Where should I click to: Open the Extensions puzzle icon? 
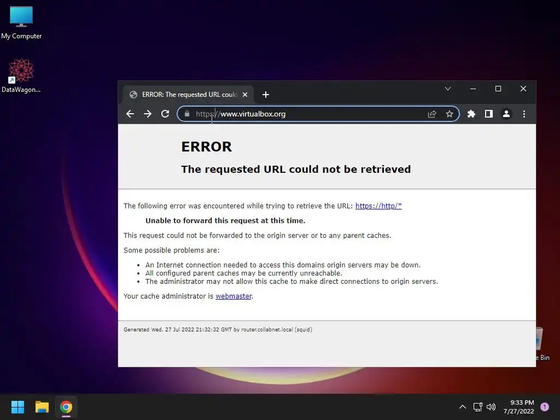471,114
